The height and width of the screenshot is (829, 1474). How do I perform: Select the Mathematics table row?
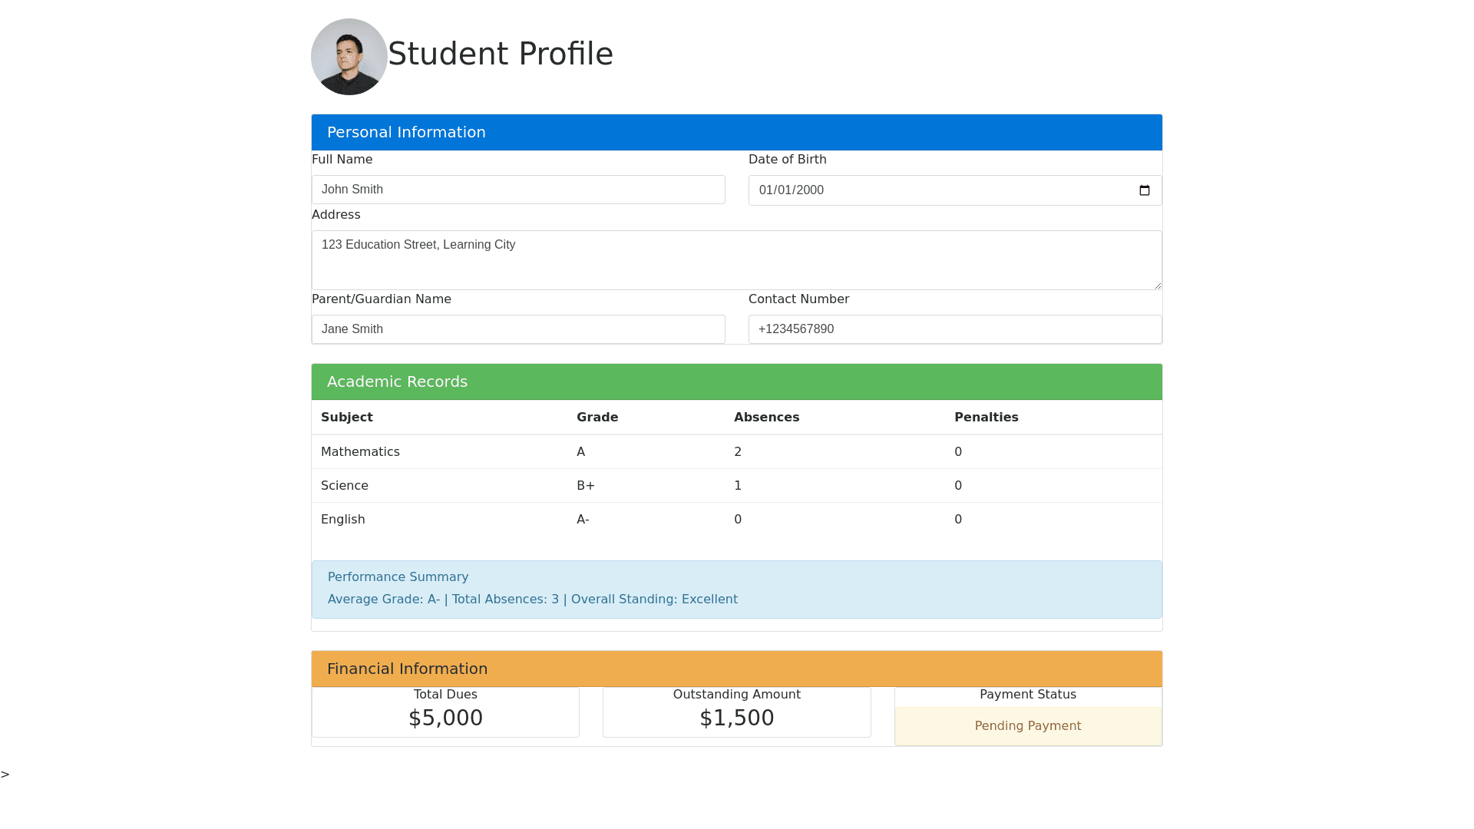(x=736, y=452)
